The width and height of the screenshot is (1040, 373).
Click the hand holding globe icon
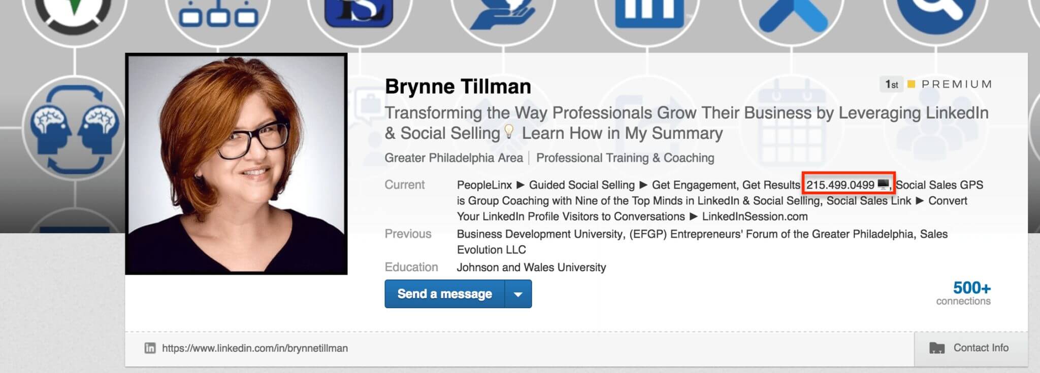click(502, 14)
